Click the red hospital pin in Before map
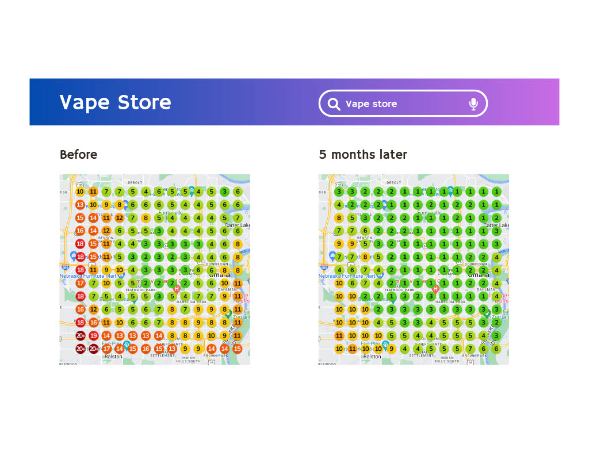This screenshot has width=589, height=455. coord(177,288)
